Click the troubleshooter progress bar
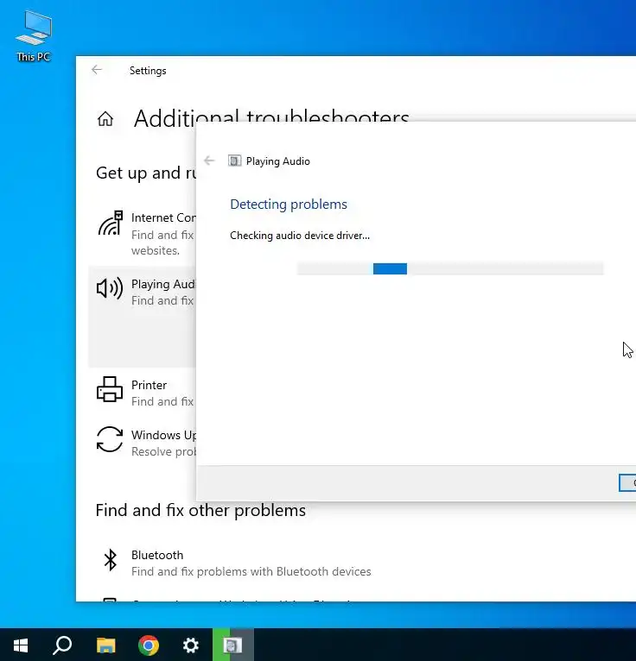 [x=450, y=268]
